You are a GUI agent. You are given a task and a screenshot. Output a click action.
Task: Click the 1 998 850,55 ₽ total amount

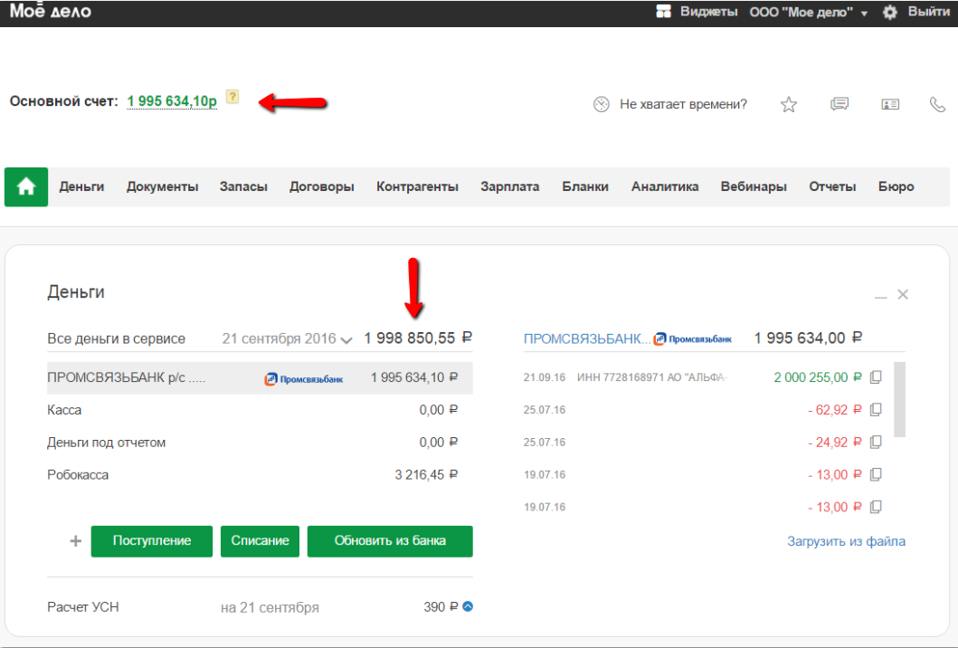click(418, 338)
